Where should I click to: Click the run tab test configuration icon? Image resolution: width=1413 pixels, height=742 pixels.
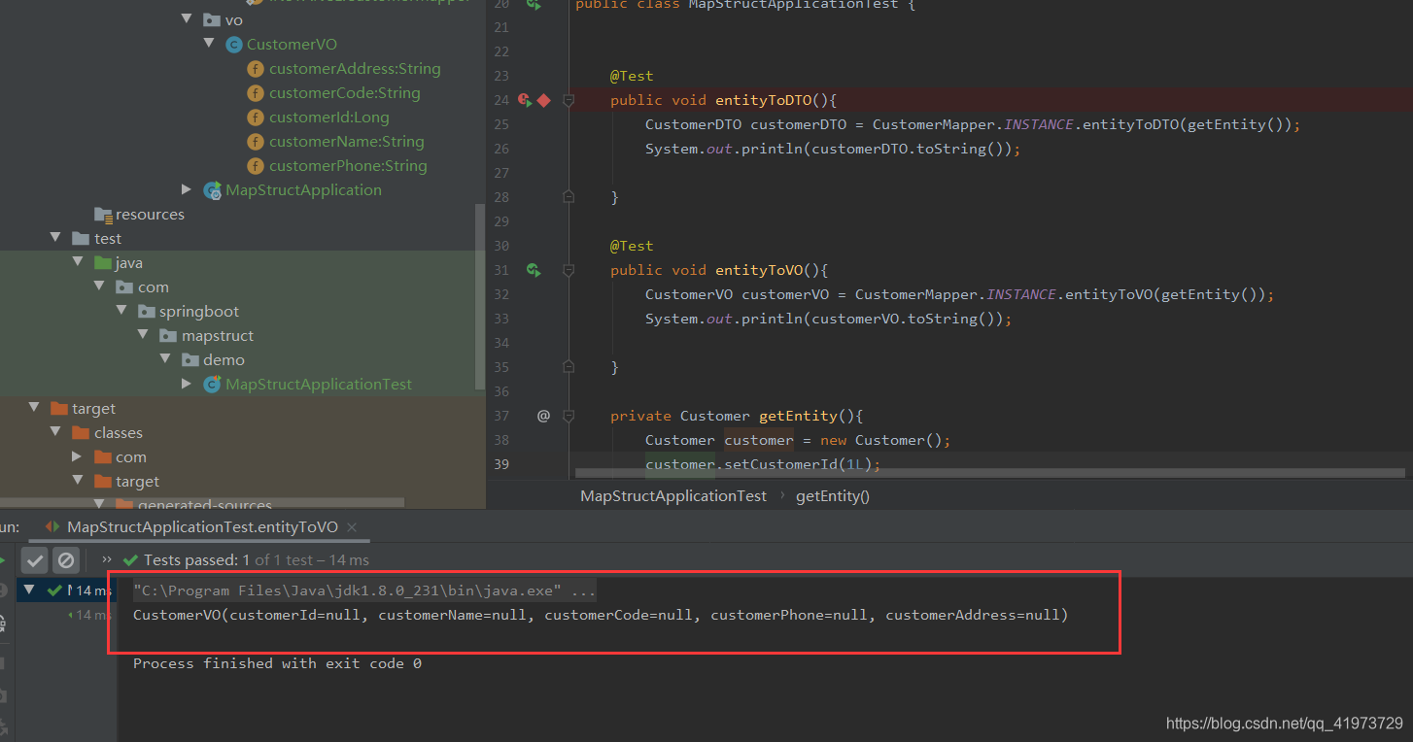52,527
